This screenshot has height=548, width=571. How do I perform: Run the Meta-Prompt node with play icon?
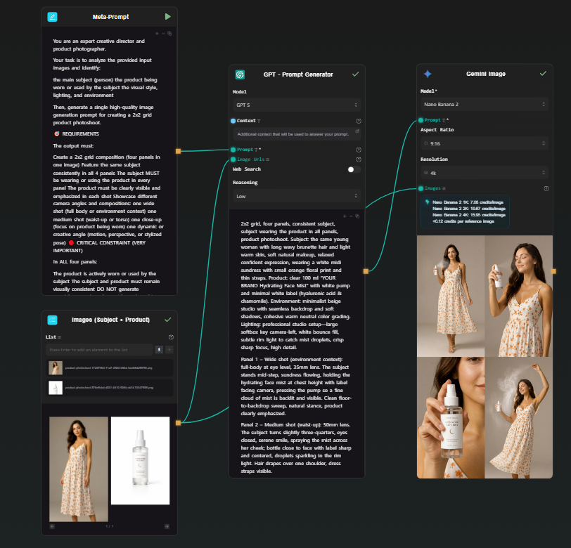point(167,16)
